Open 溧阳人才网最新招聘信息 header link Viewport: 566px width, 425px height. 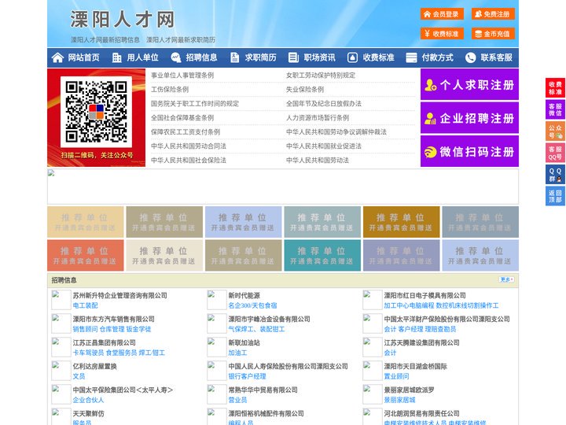[x=105, y=40]
